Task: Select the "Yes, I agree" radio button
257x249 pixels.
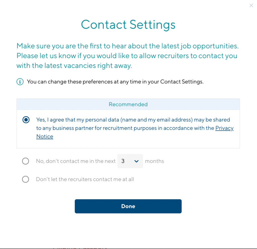Action: point(26,120)
